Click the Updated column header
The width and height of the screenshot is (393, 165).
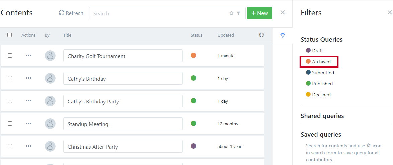point(226,35)
